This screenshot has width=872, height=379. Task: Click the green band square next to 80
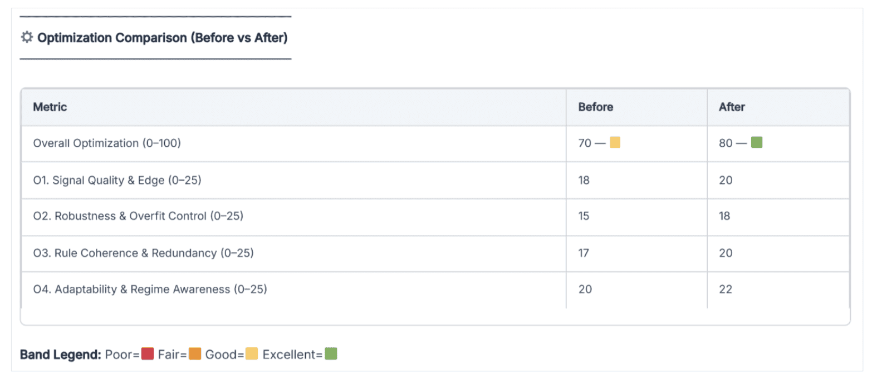click(x=756, y=143)
